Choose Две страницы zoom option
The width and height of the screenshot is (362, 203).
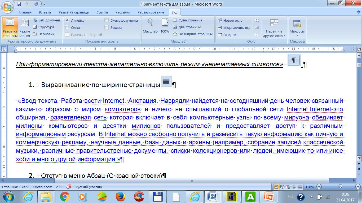pos(187,27)
